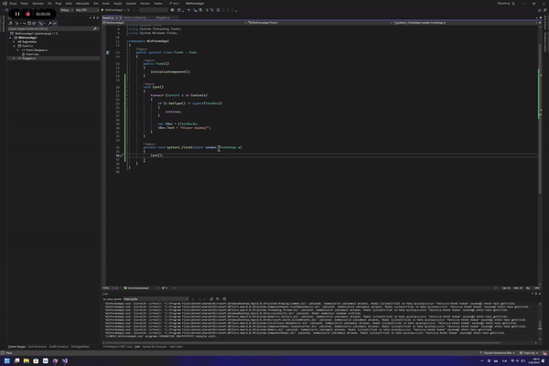Open the Any CPU platform dropdown
Image resolution: width=549 pixels, height=366 pixels.
pyautogui.click(x=87, y=10)
